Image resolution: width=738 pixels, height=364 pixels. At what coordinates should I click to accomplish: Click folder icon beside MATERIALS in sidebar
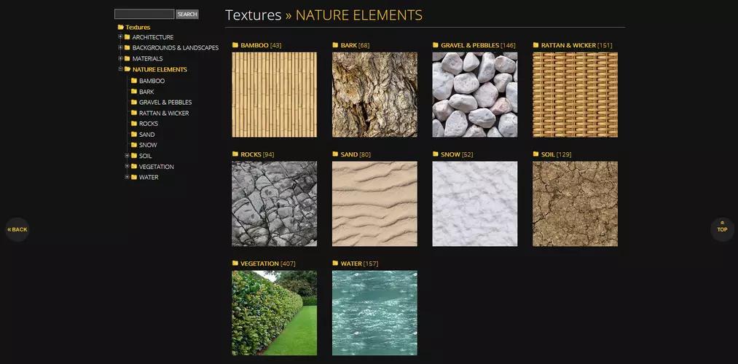127,58
